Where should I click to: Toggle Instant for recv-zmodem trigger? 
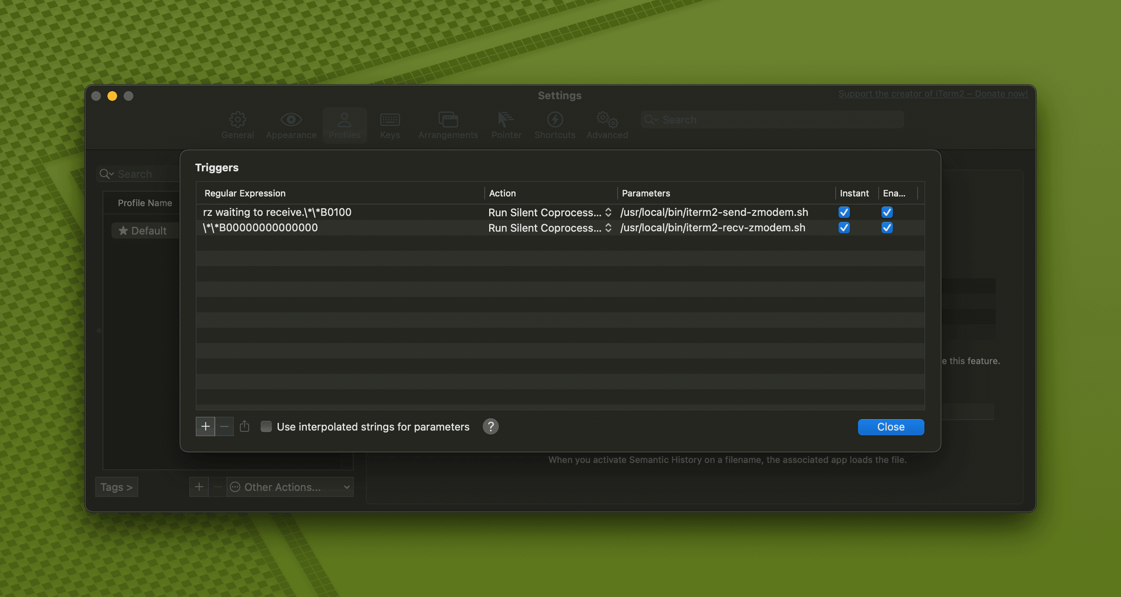click(x=844, y=228)
